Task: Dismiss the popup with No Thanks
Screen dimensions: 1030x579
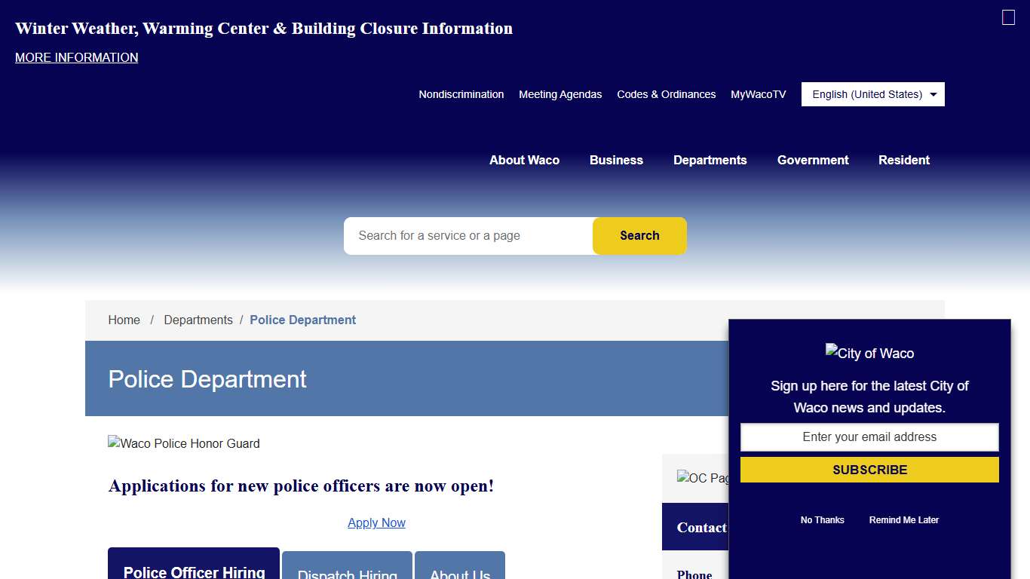Action: tap(822, 520)
